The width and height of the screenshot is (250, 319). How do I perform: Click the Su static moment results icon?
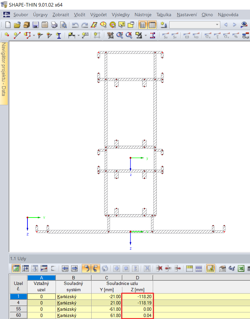pos(166,35)
